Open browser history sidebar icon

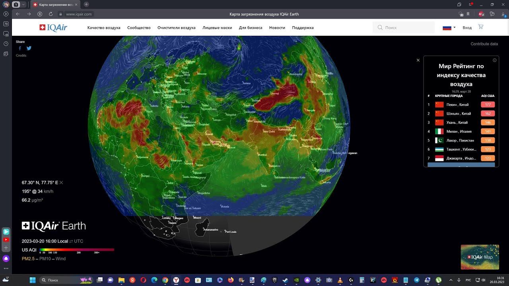(6, 44)
